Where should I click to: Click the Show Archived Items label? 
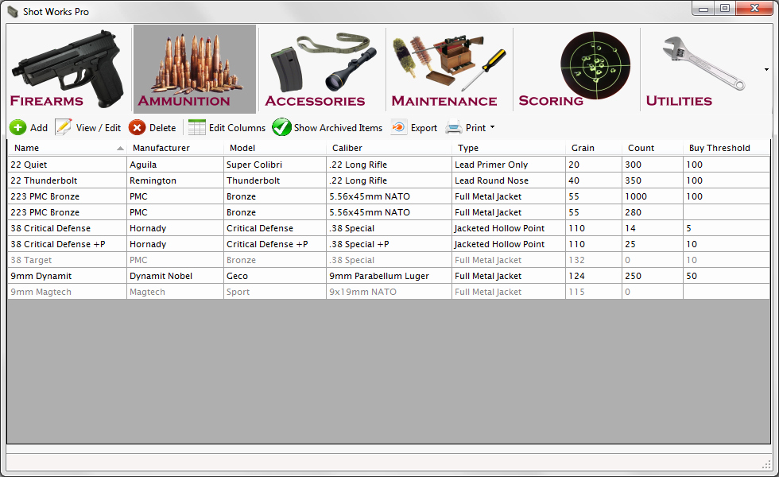coord(338,128)
